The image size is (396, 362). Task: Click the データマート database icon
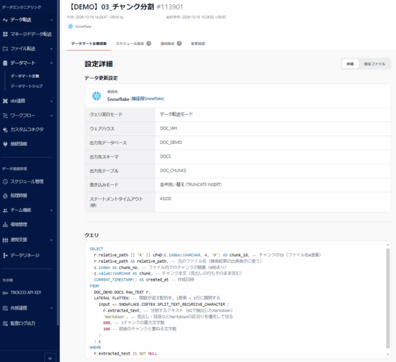click(5, 63)
